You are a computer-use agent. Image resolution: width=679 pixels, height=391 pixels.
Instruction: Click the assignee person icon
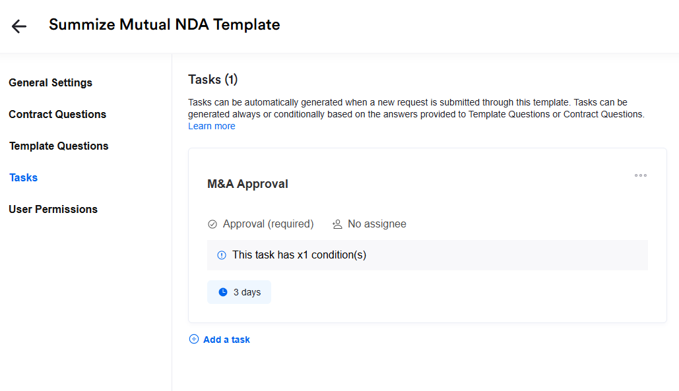(337, 224)
